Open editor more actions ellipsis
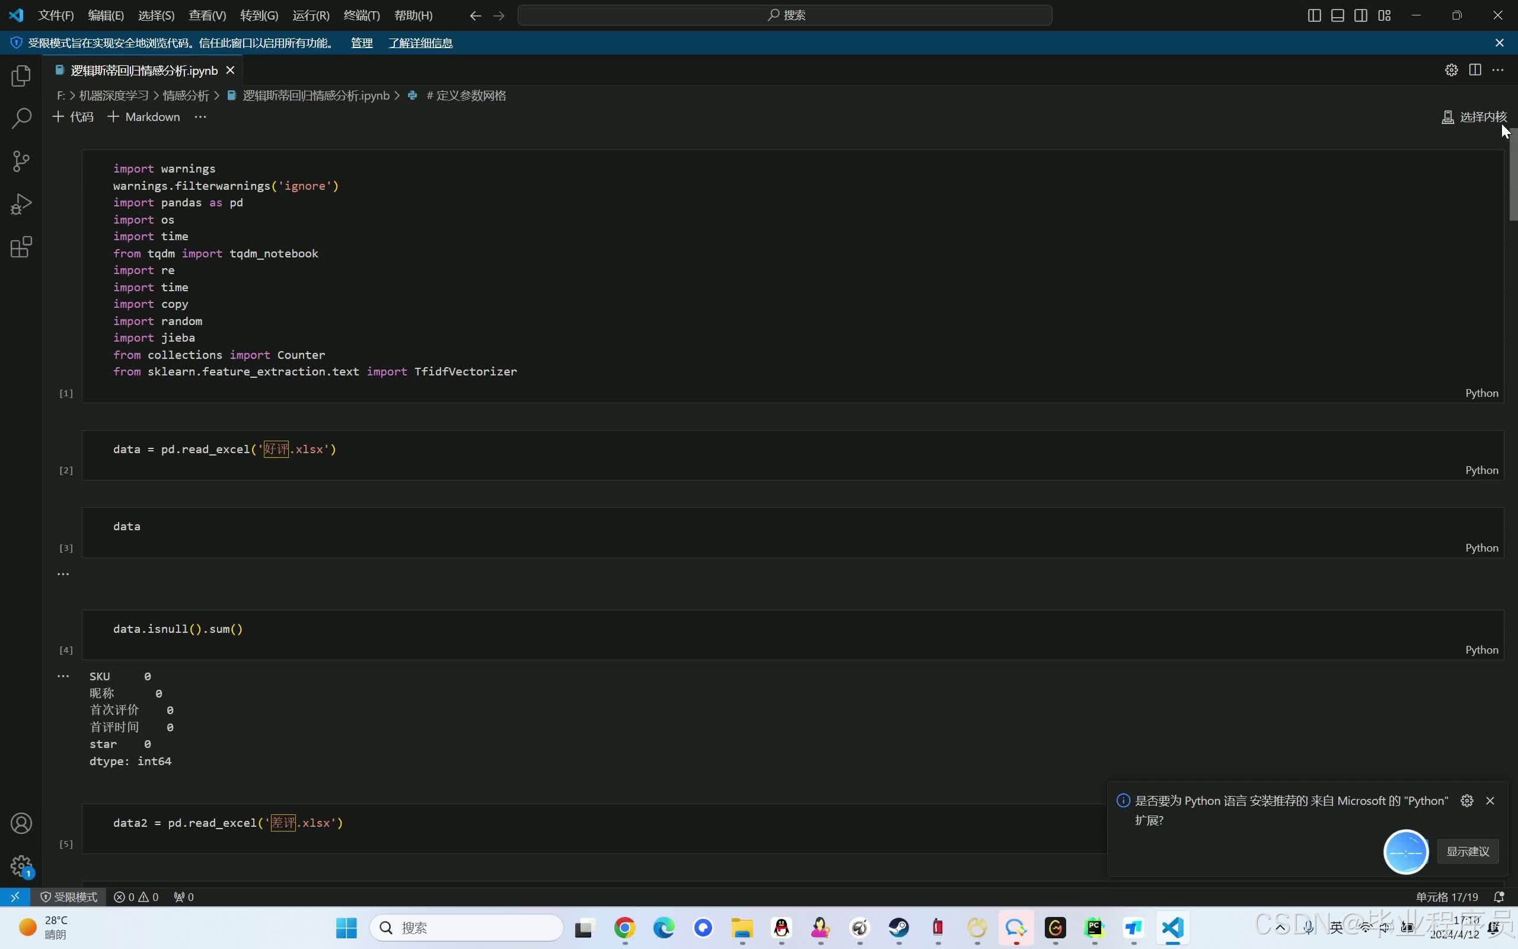 click(1498, 69)
